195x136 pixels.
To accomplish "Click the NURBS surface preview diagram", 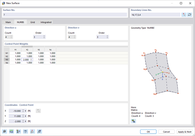I will [x=160, y=72].
